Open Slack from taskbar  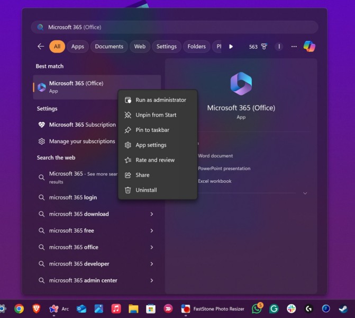[291, 308]
